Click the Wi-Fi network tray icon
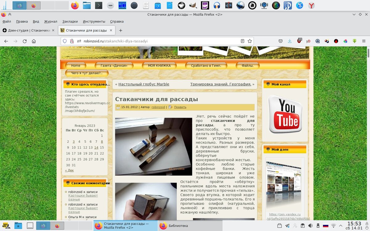 334,225
